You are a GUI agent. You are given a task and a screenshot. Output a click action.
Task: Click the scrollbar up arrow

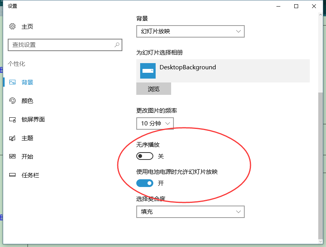tap(321, 15)
